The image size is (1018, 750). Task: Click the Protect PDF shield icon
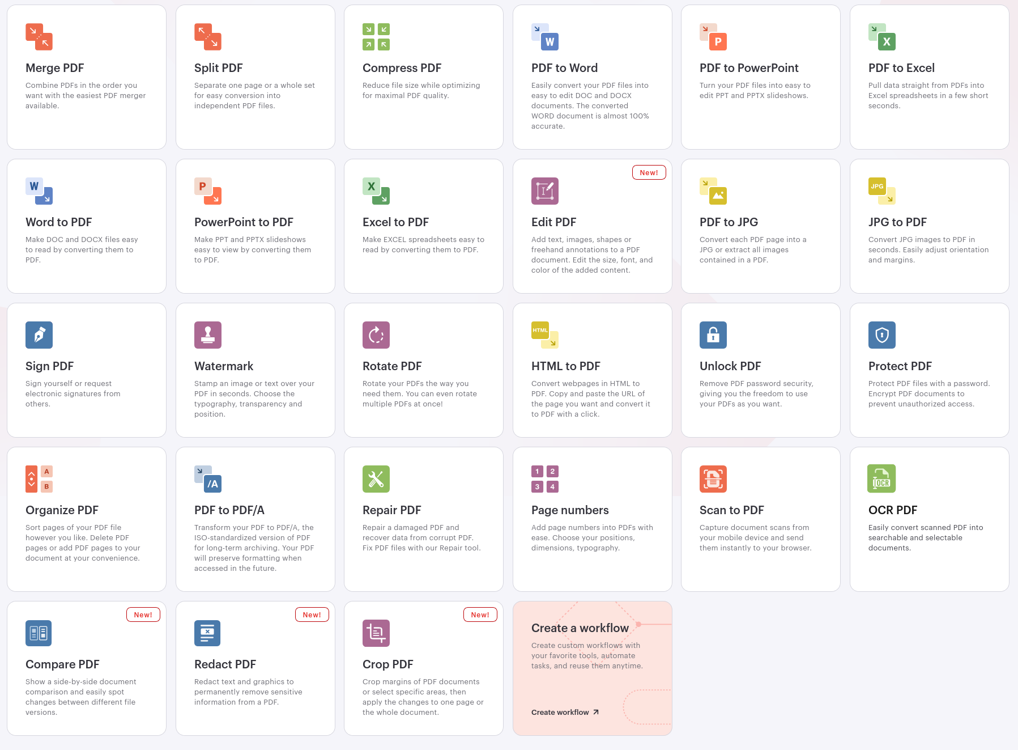[881, 335]
